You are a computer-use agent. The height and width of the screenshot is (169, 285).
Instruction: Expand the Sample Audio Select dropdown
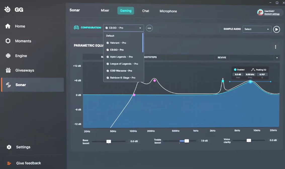coord(257,29)
